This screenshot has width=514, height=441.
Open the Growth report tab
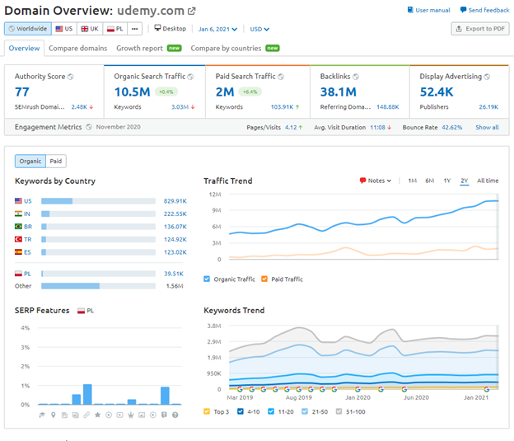tap(139, 48)
